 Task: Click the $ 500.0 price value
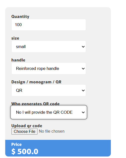coord(25,152)
